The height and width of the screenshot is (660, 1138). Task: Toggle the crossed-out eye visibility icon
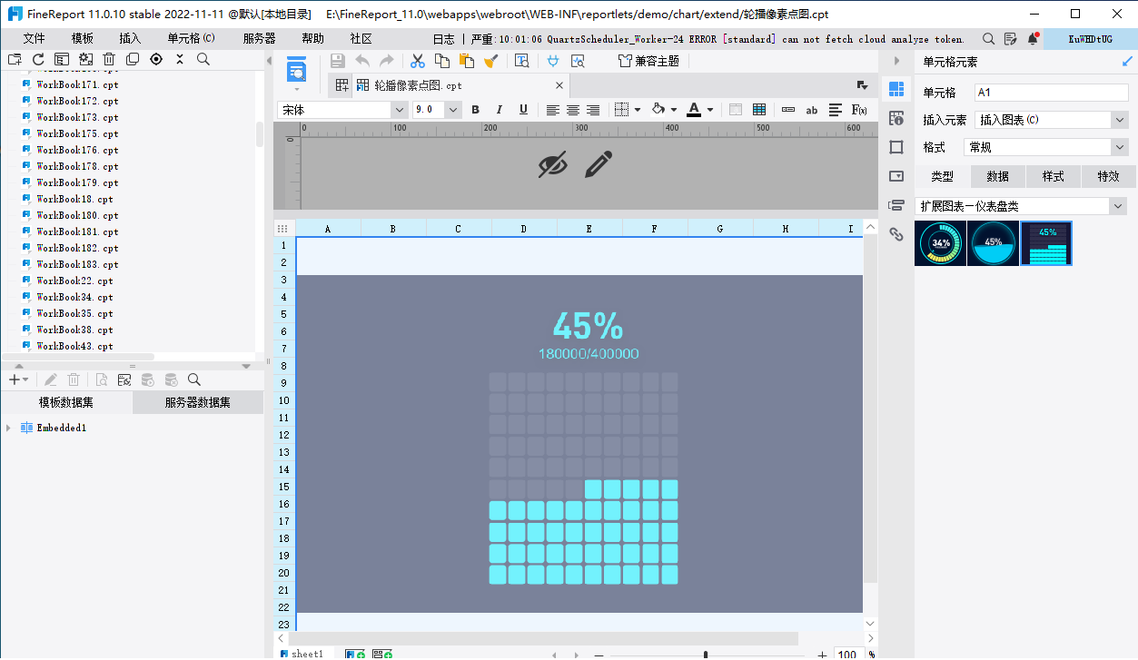[552, 164]
